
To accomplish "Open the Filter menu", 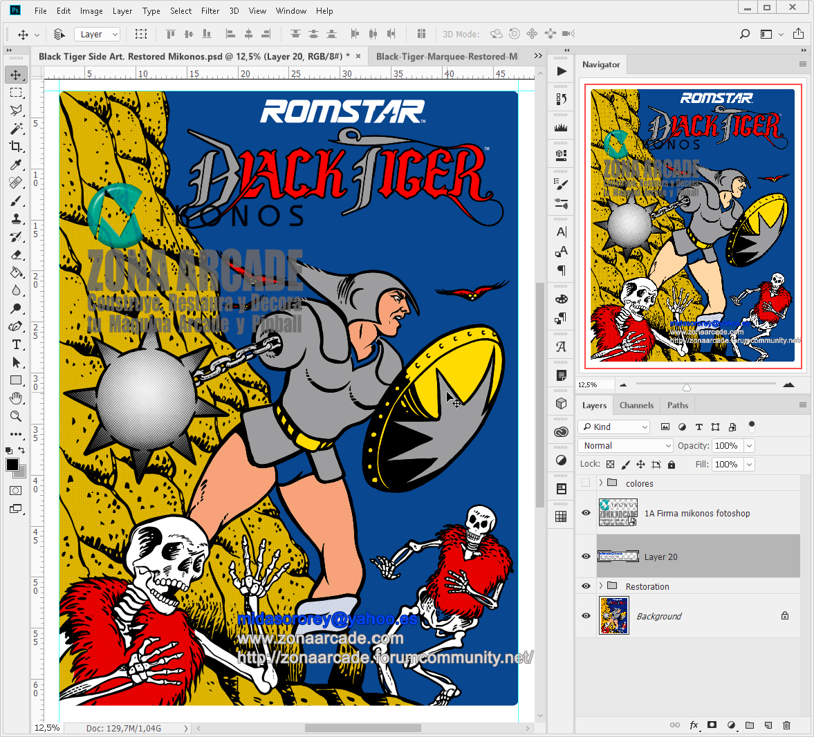I will click(x=210, y=10).
